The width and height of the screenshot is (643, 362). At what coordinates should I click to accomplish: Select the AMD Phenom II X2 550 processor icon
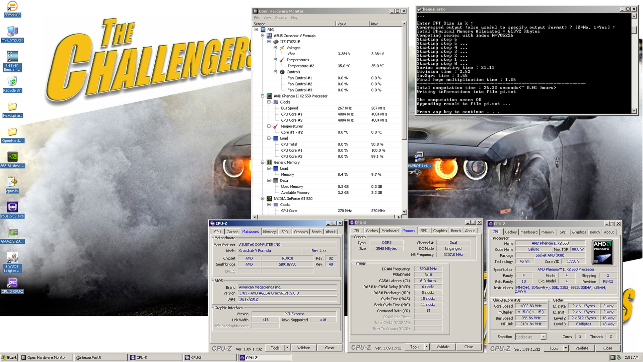tap(270, 96)
